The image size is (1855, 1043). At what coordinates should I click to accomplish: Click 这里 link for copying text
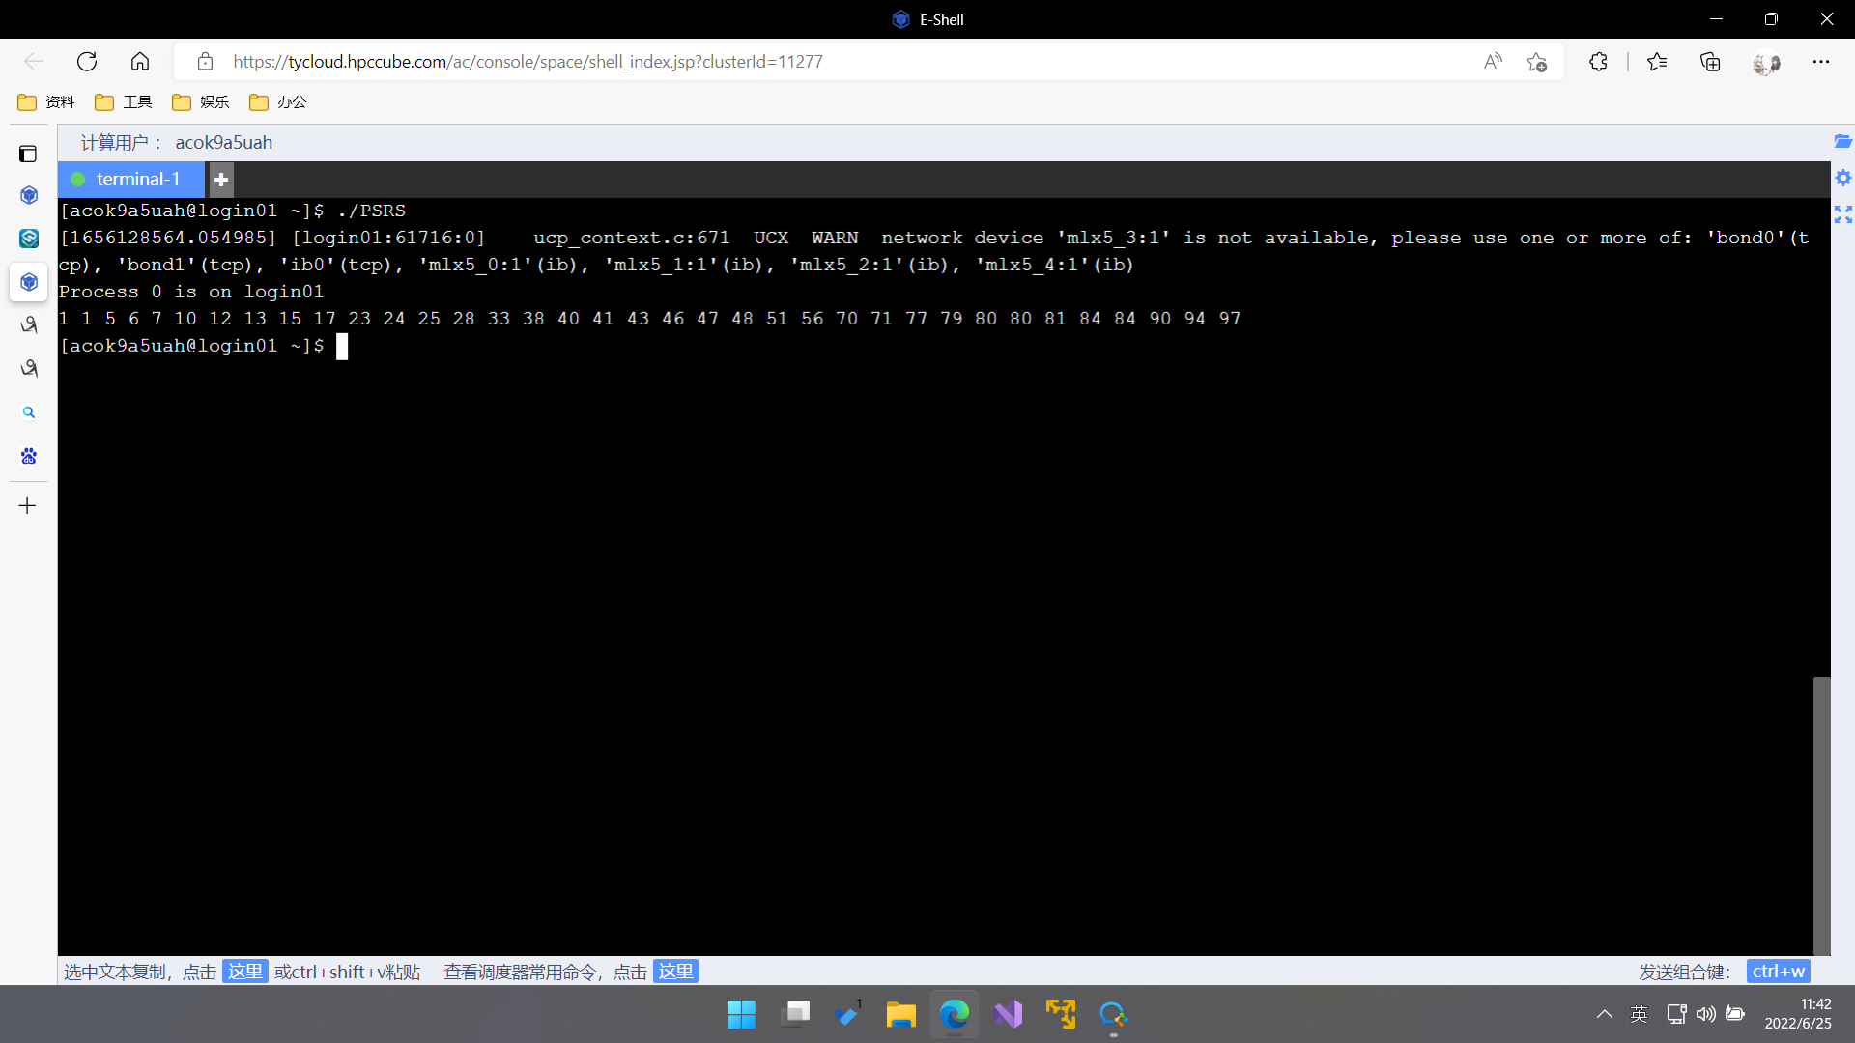[x=244, y=971]
